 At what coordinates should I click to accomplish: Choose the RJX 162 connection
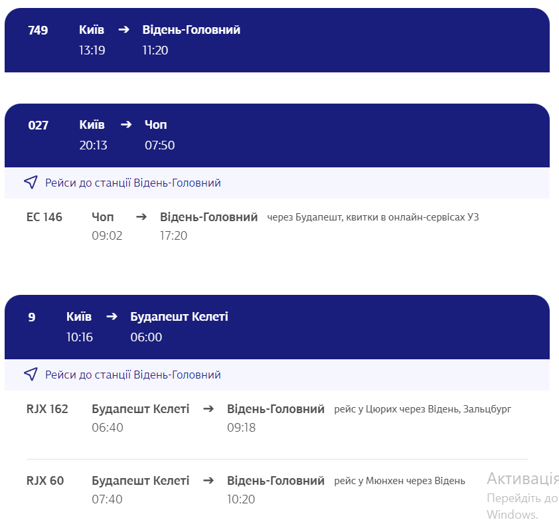(47, 408)
